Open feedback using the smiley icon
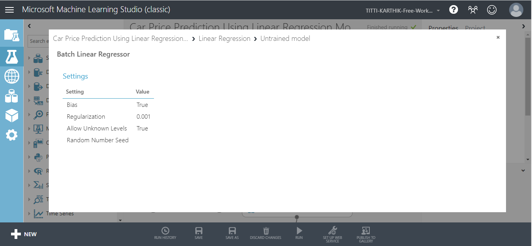The image size is (532, 246). (492, 9)
